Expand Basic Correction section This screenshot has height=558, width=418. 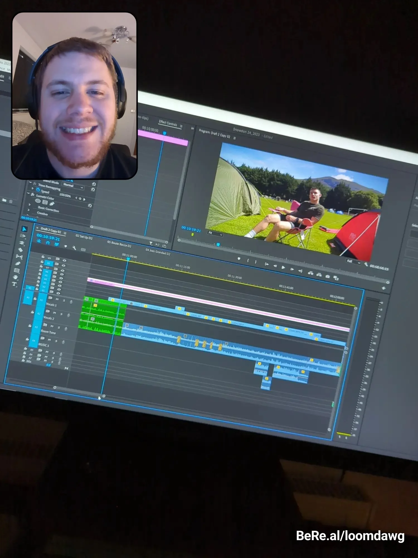30,205
